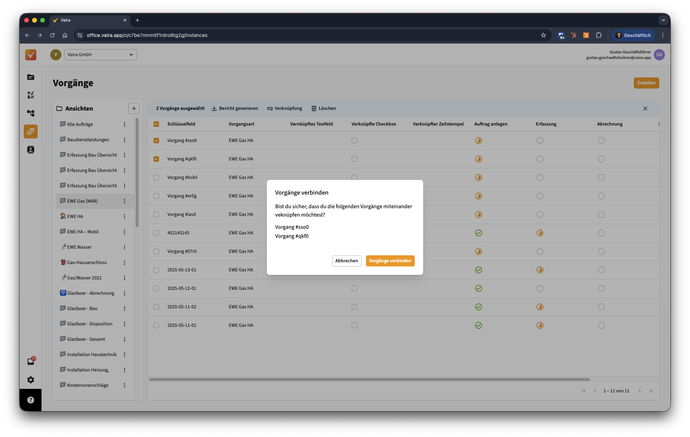This screenshot has height=437, width=690.
Task: Click Bericht generieren download icon
Action: tap(214, 108)
